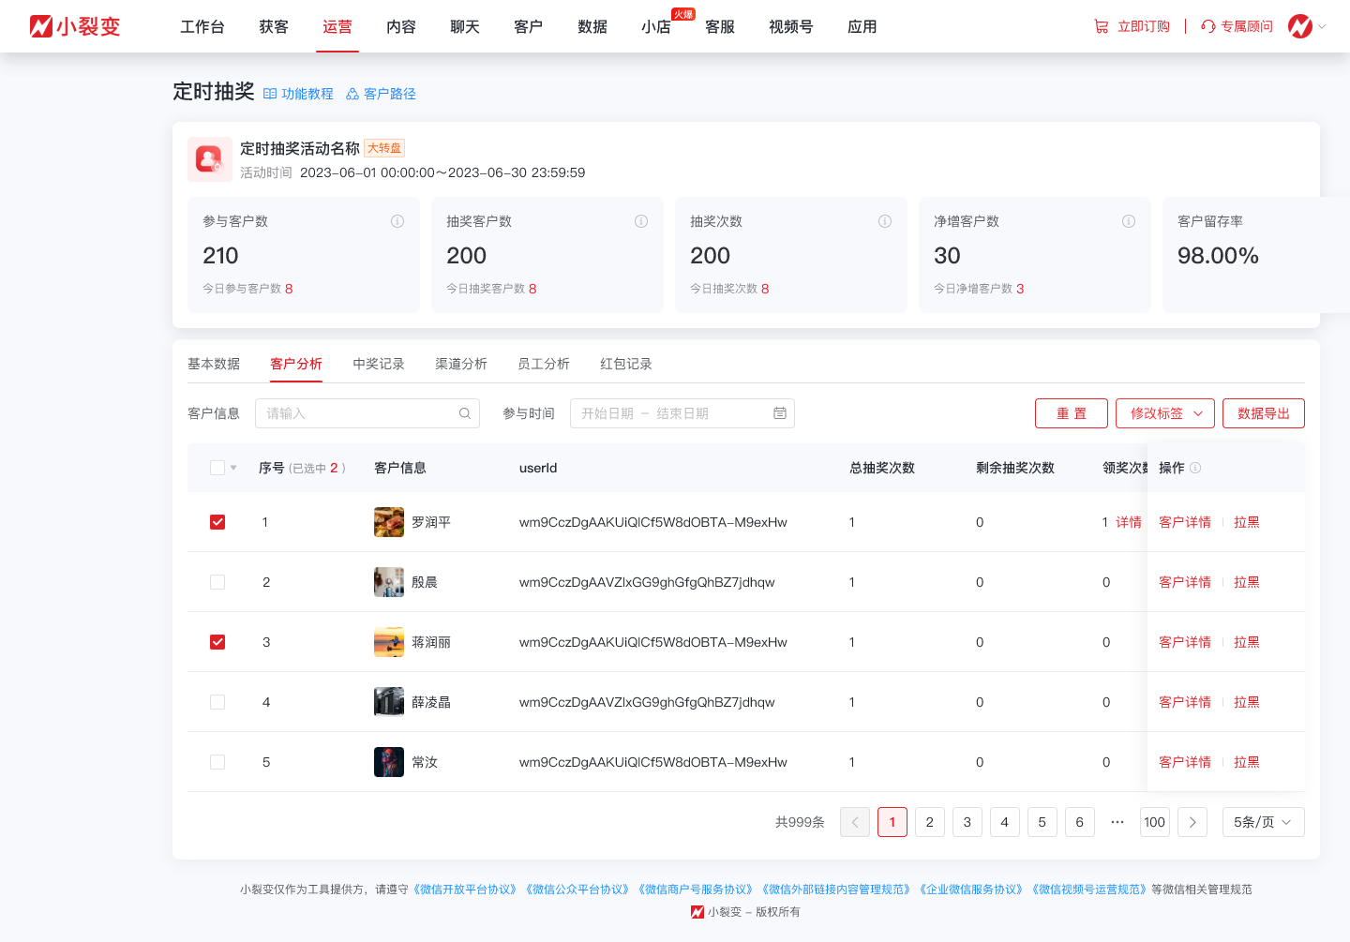
Task: Go to next page arrow
Action: (1192, 822)
